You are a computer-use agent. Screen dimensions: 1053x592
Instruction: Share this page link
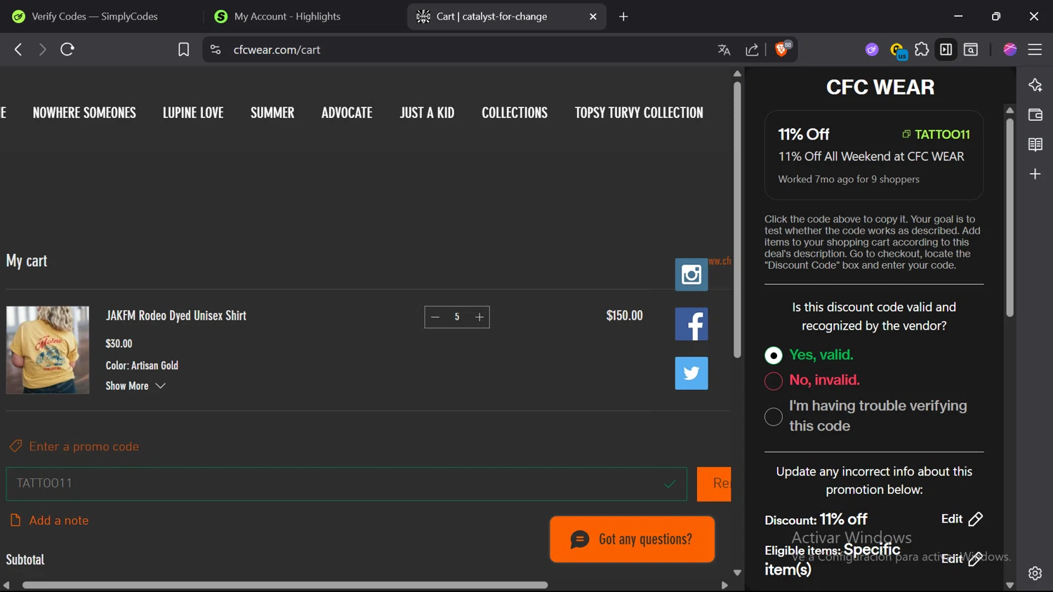753,50
